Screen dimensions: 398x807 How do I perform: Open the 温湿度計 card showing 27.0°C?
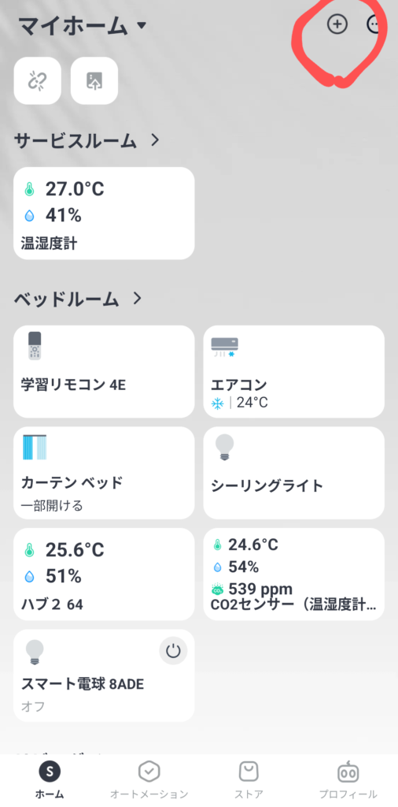coord(104,213)
